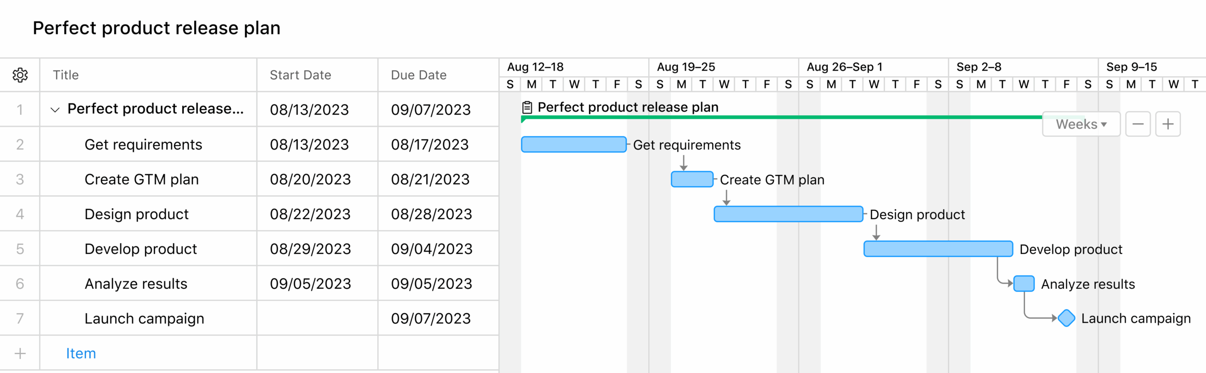Click the Design product task bar

788,214
